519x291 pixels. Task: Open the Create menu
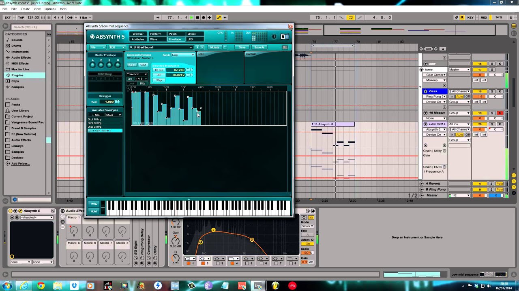[x=25, y=9]
